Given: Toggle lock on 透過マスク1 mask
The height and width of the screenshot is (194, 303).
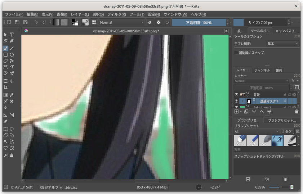Looking at the screenshot, I should pyautogui.click(x=285, y=101).
